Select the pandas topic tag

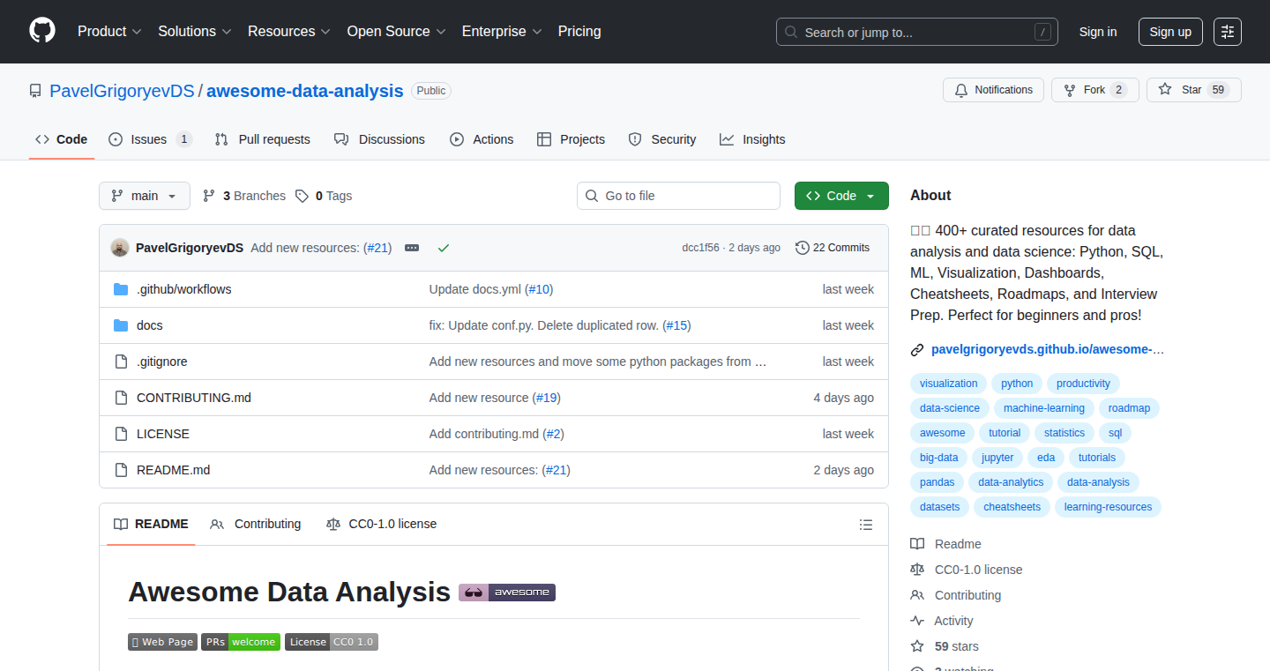[x=936, y=482]
